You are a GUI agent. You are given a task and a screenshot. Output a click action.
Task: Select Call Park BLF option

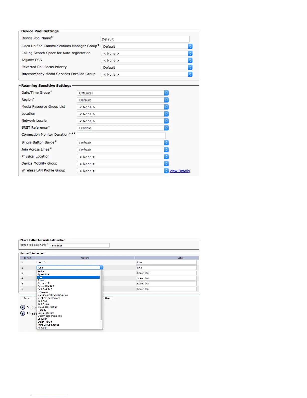point(68,289)
